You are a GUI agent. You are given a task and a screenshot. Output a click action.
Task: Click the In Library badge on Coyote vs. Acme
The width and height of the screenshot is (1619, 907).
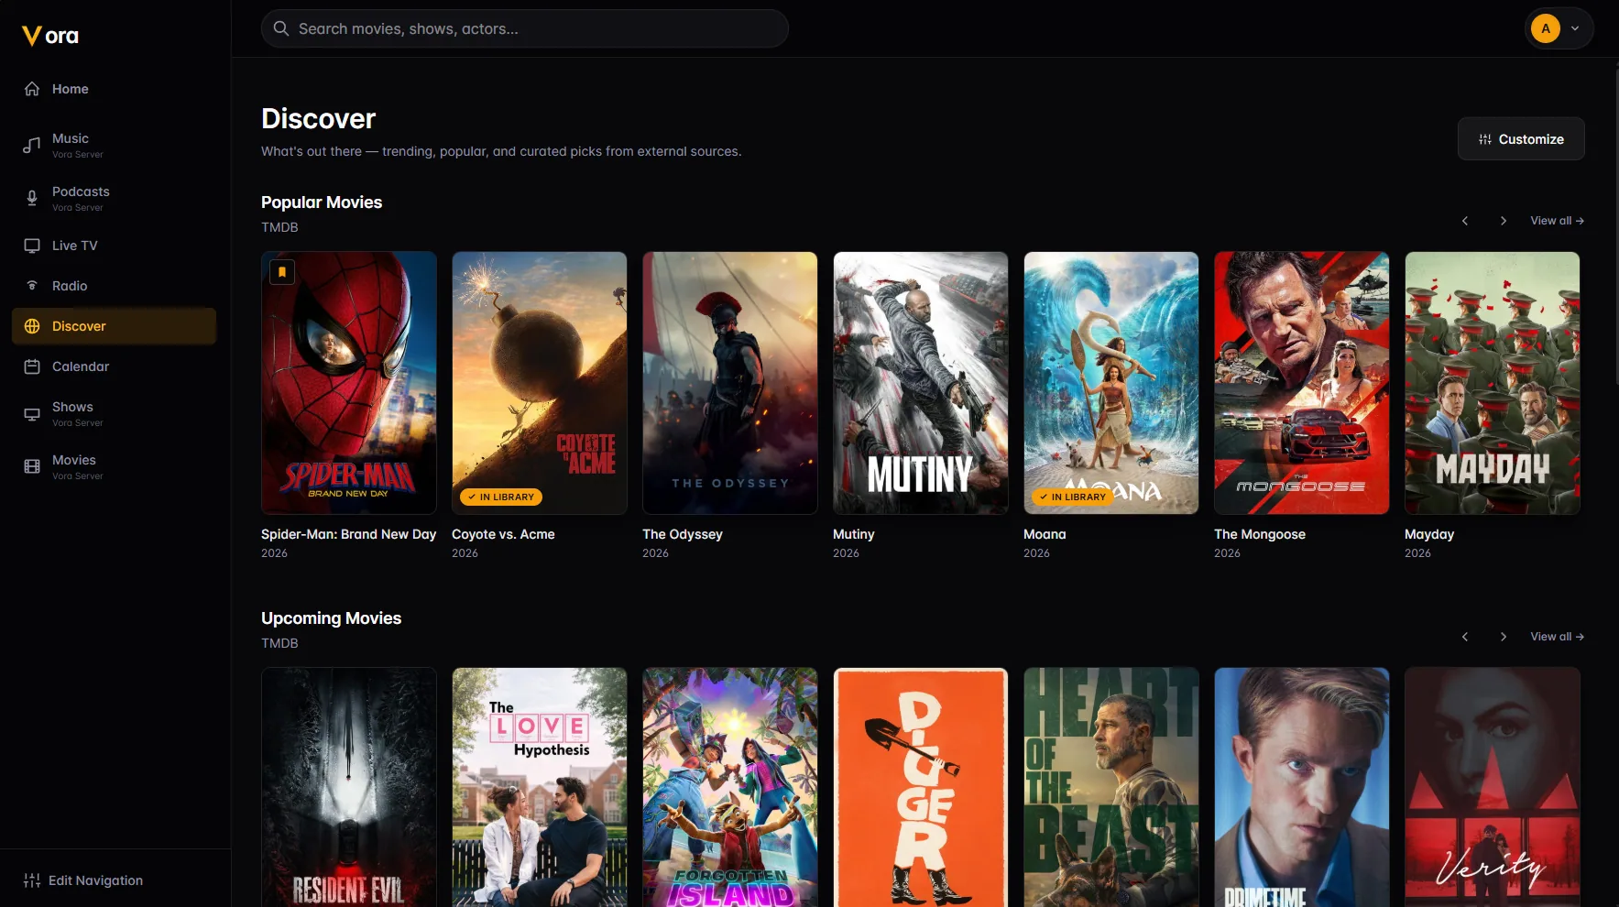tap(501, 497)
